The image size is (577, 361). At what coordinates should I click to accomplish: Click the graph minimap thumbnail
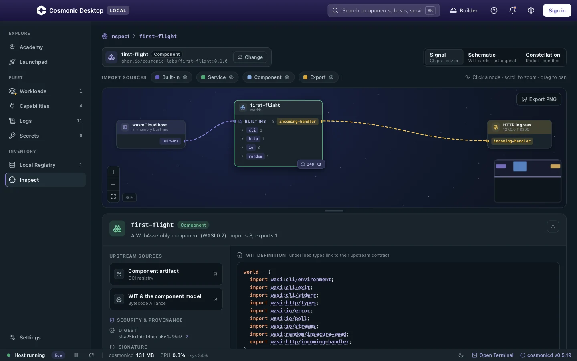528,181
